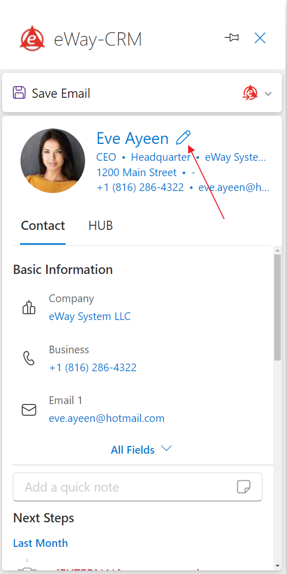The image size is (287, 574).
Task: Click the Company field label
Action: pyautogui.click(x=71, y=299)
